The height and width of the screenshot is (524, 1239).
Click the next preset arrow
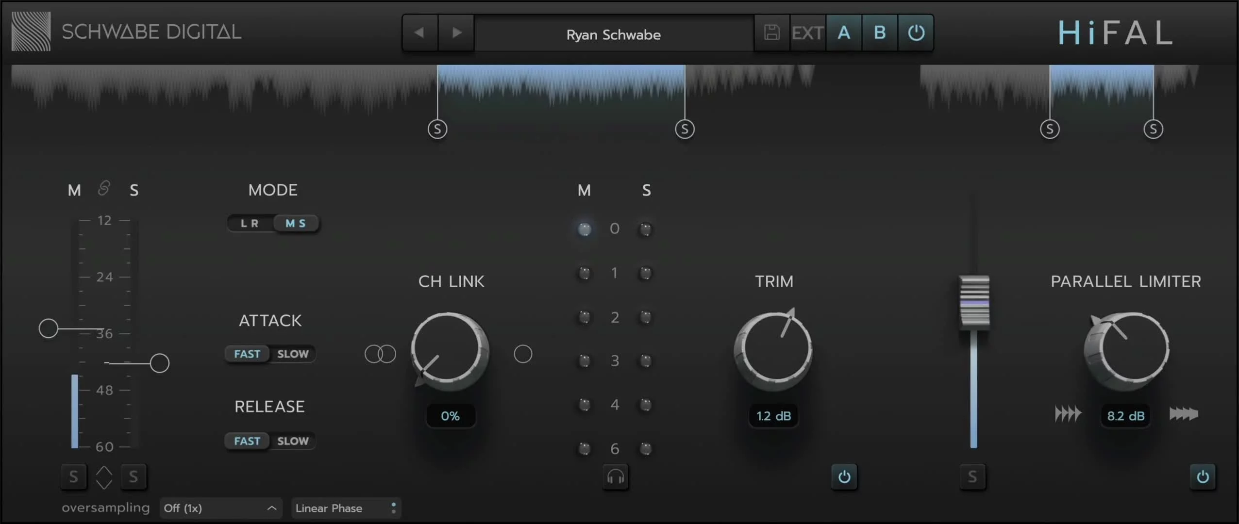[456, 33]
